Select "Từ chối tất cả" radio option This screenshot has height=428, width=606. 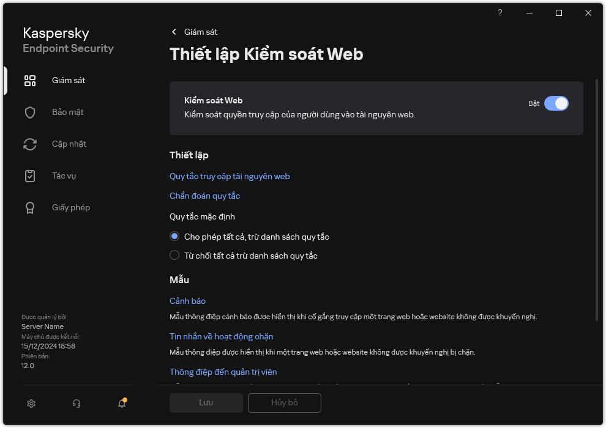[175, 256]
